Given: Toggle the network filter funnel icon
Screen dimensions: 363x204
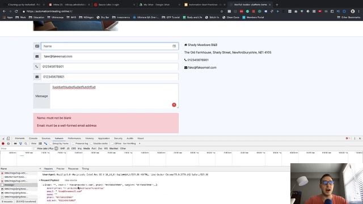Looking at the screenshot, I should (20, 143).
